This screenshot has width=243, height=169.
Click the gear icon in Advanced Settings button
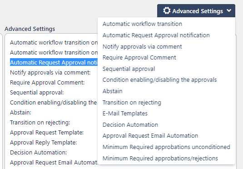click(x=167, y=11)
